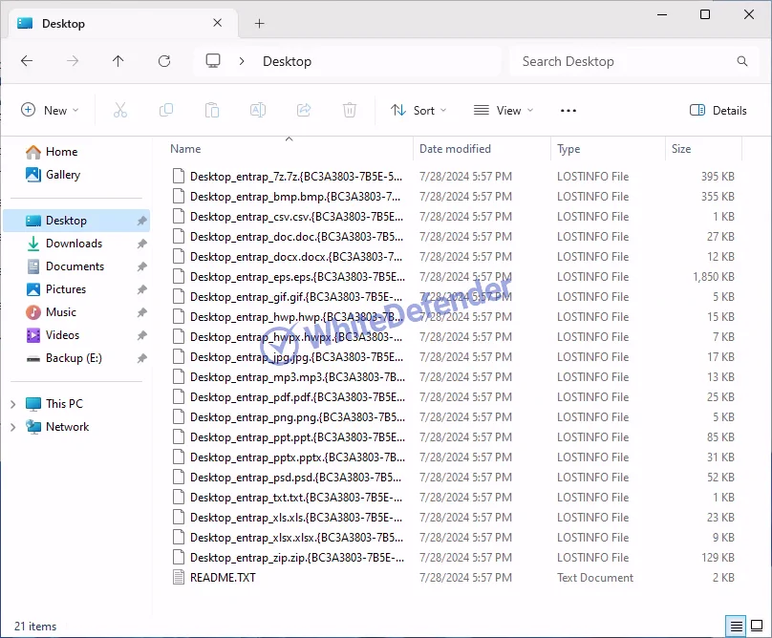This screenshot has height=638, width=772.
Task: Click the Cut scissors icon in toolbar
Action: (120, 111)
